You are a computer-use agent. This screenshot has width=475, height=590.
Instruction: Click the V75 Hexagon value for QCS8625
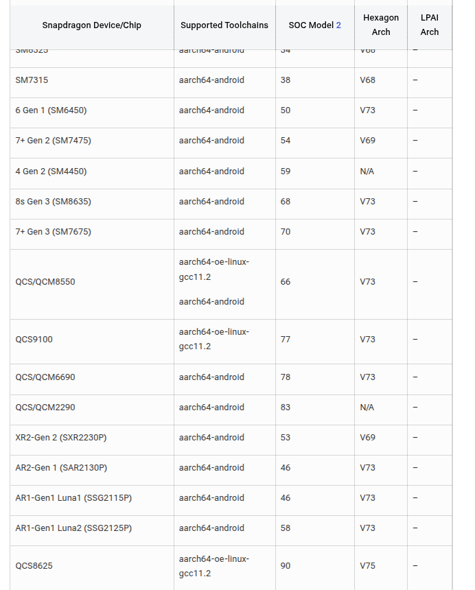click(x=367, y=566)
